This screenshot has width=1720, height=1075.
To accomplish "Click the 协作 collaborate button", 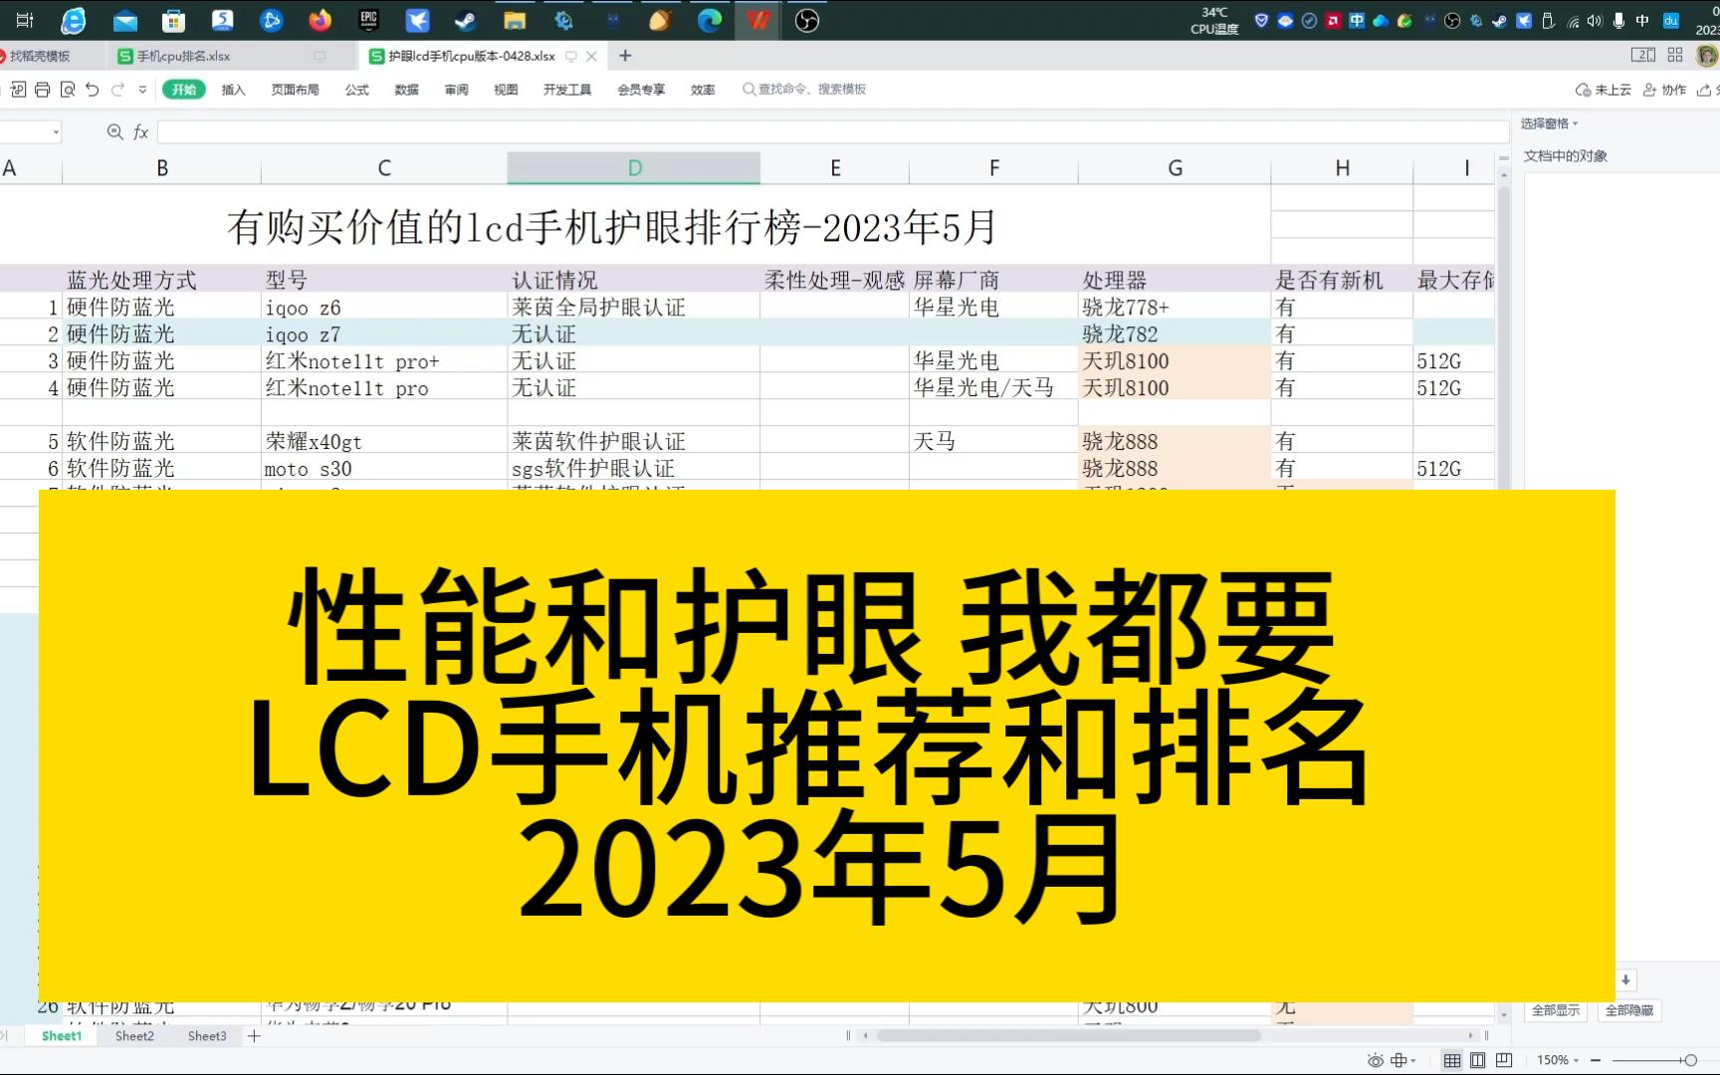I will pos(1664,90).
